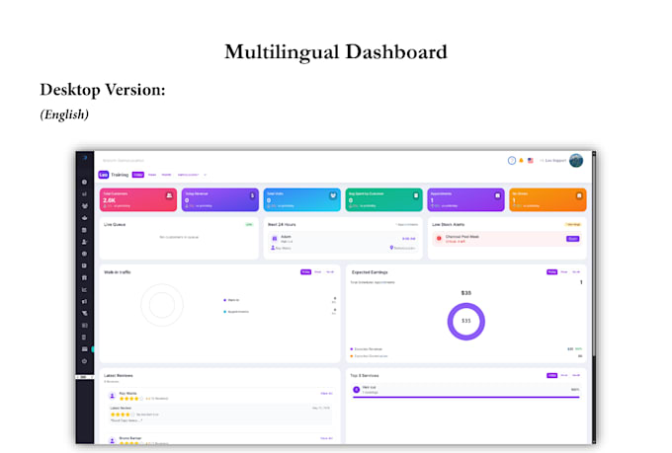This screenshot has height=453, width=672.
Task: Click the single user icon in sidebar
Action: (84, 242)
